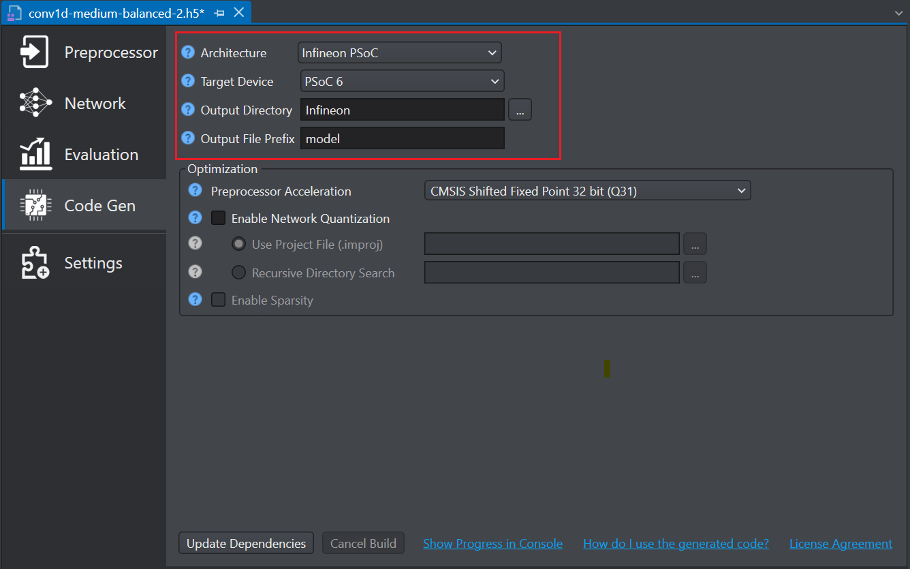Open the Preprocessor Acceleration dropdown
The image size is (910, 569).
(587, 191)
